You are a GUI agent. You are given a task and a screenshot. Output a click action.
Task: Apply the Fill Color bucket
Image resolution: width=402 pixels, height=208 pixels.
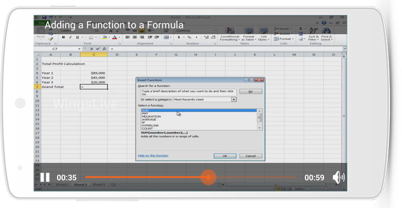coord(104,37)
